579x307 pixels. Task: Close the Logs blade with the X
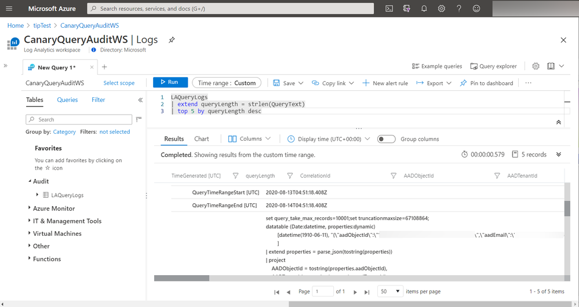563,40
